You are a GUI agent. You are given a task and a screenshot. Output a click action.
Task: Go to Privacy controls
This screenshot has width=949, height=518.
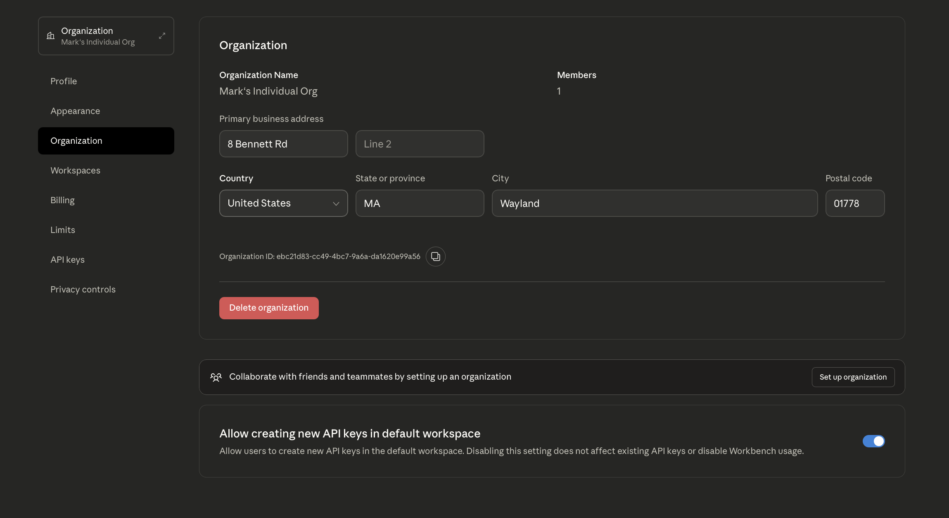tap(83, 290)
